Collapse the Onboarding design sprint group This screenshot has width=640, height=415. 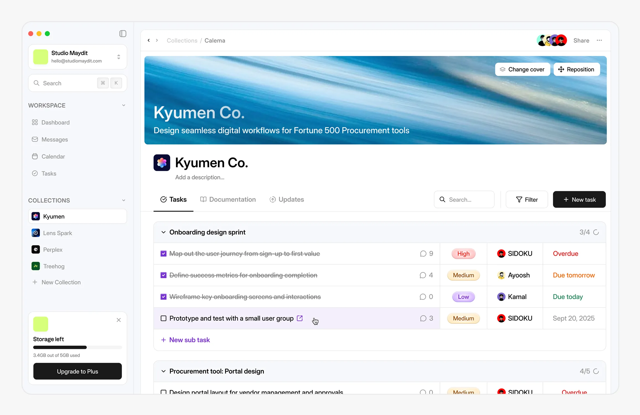click(x=164, y=232)
